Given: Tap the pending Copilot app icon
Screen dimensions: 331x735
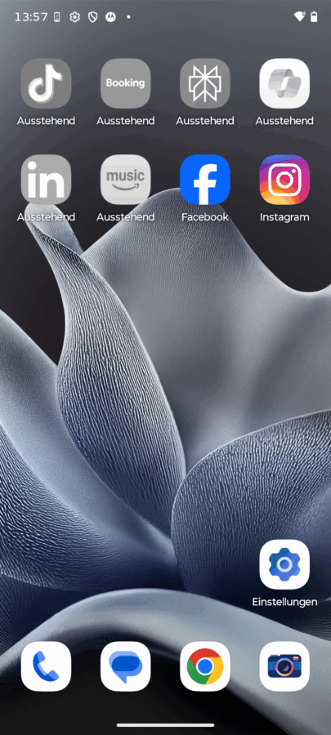Looking at the screenshot, I should coord(284,83).
